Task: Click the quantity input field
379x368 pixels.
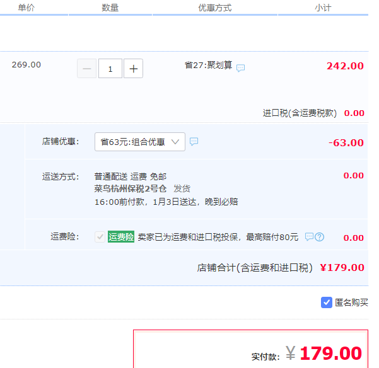Action: coord(110,69)
